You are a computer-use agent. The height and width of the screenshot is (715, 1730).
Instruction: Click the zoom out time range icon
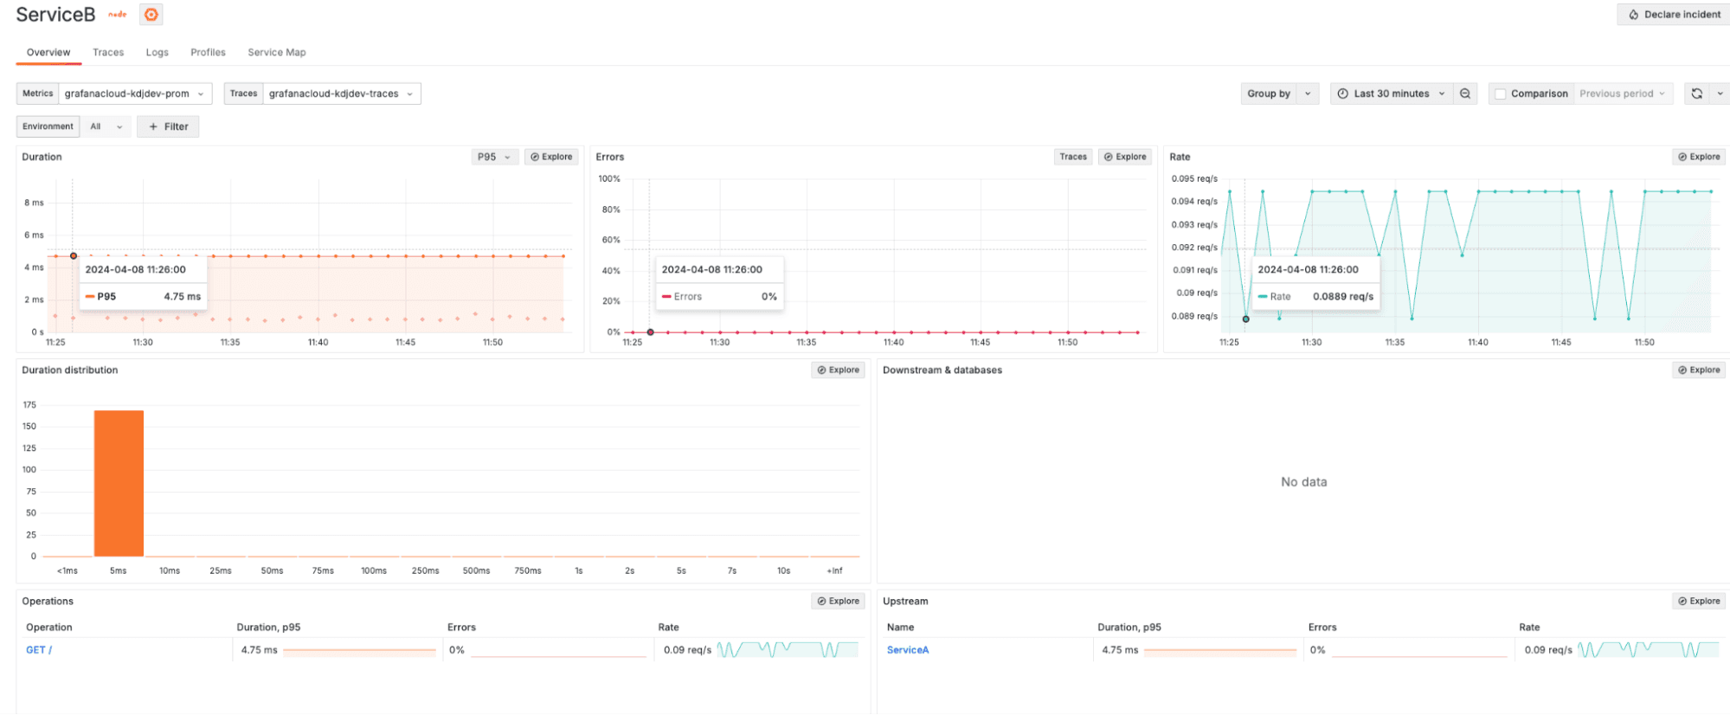[x=1465, y=93]
